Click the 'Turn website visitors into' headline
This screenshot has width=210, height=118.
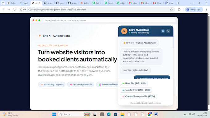tap(71, 52)
